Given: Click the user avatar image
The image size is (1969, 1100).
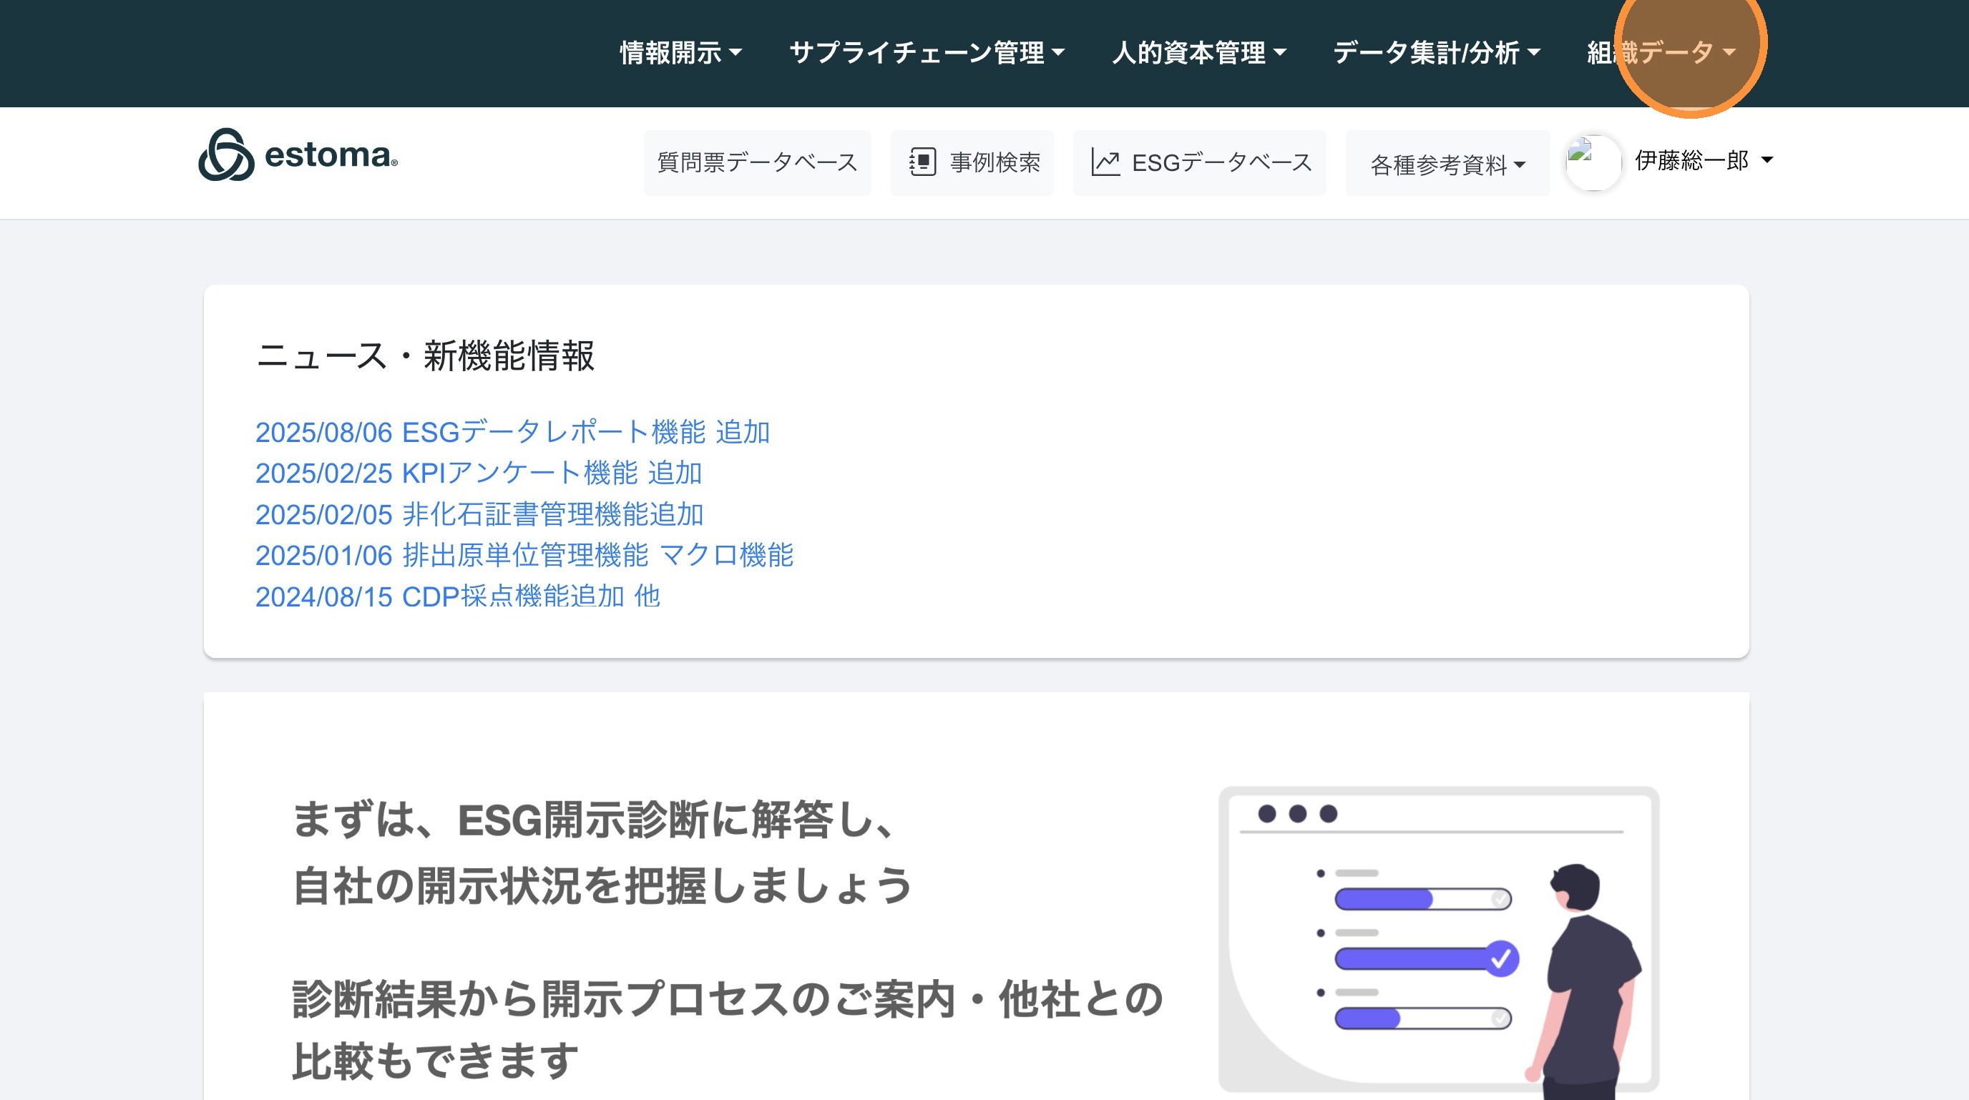Looking at the screenshot, I should click(1593, 162).
